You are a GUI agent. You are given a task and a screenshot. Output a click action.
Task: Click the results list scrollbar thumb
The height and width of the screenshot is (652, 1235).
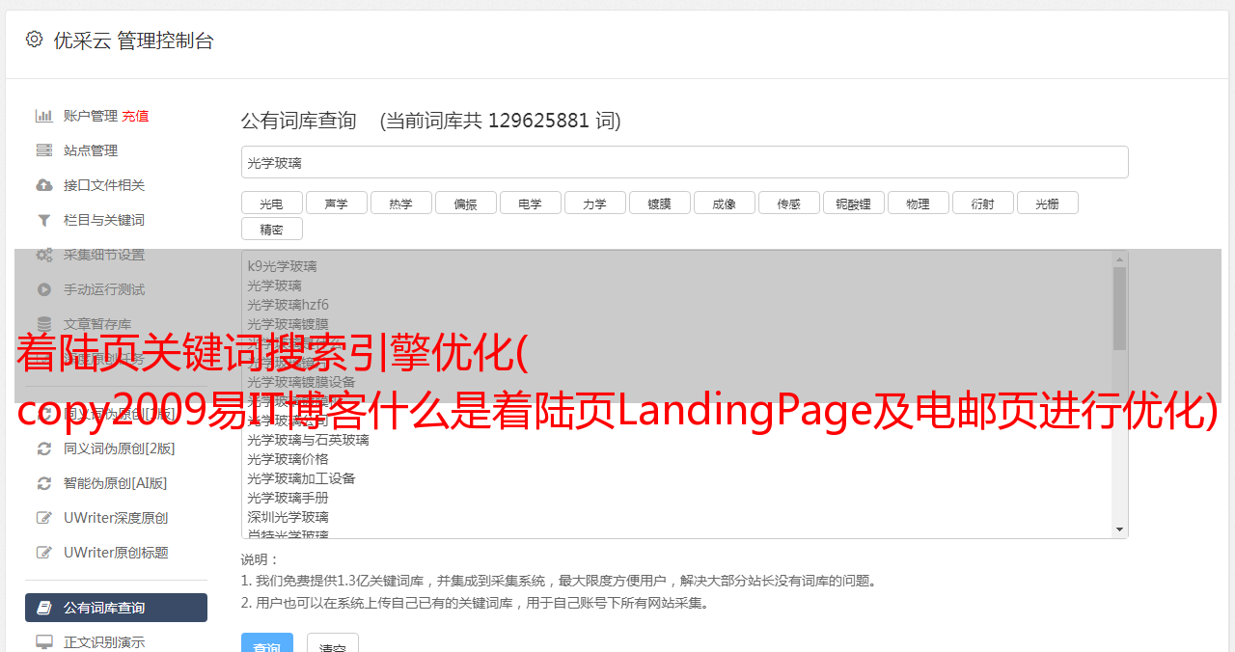[x=1119, y=309]
